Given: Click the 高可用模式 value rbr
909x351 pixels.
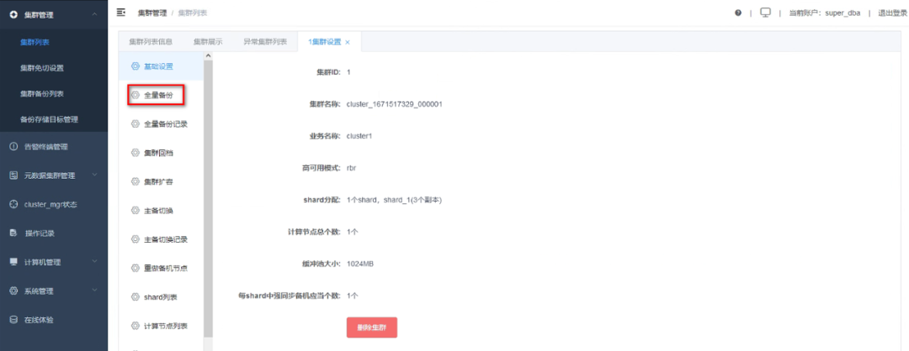Looking at the screenshot, I should [x=351, y=168].
